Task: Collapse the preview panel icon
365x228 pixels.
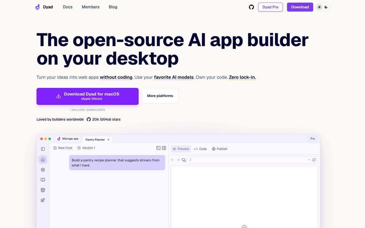Action: pyautogui.click(x=164, y=148)
